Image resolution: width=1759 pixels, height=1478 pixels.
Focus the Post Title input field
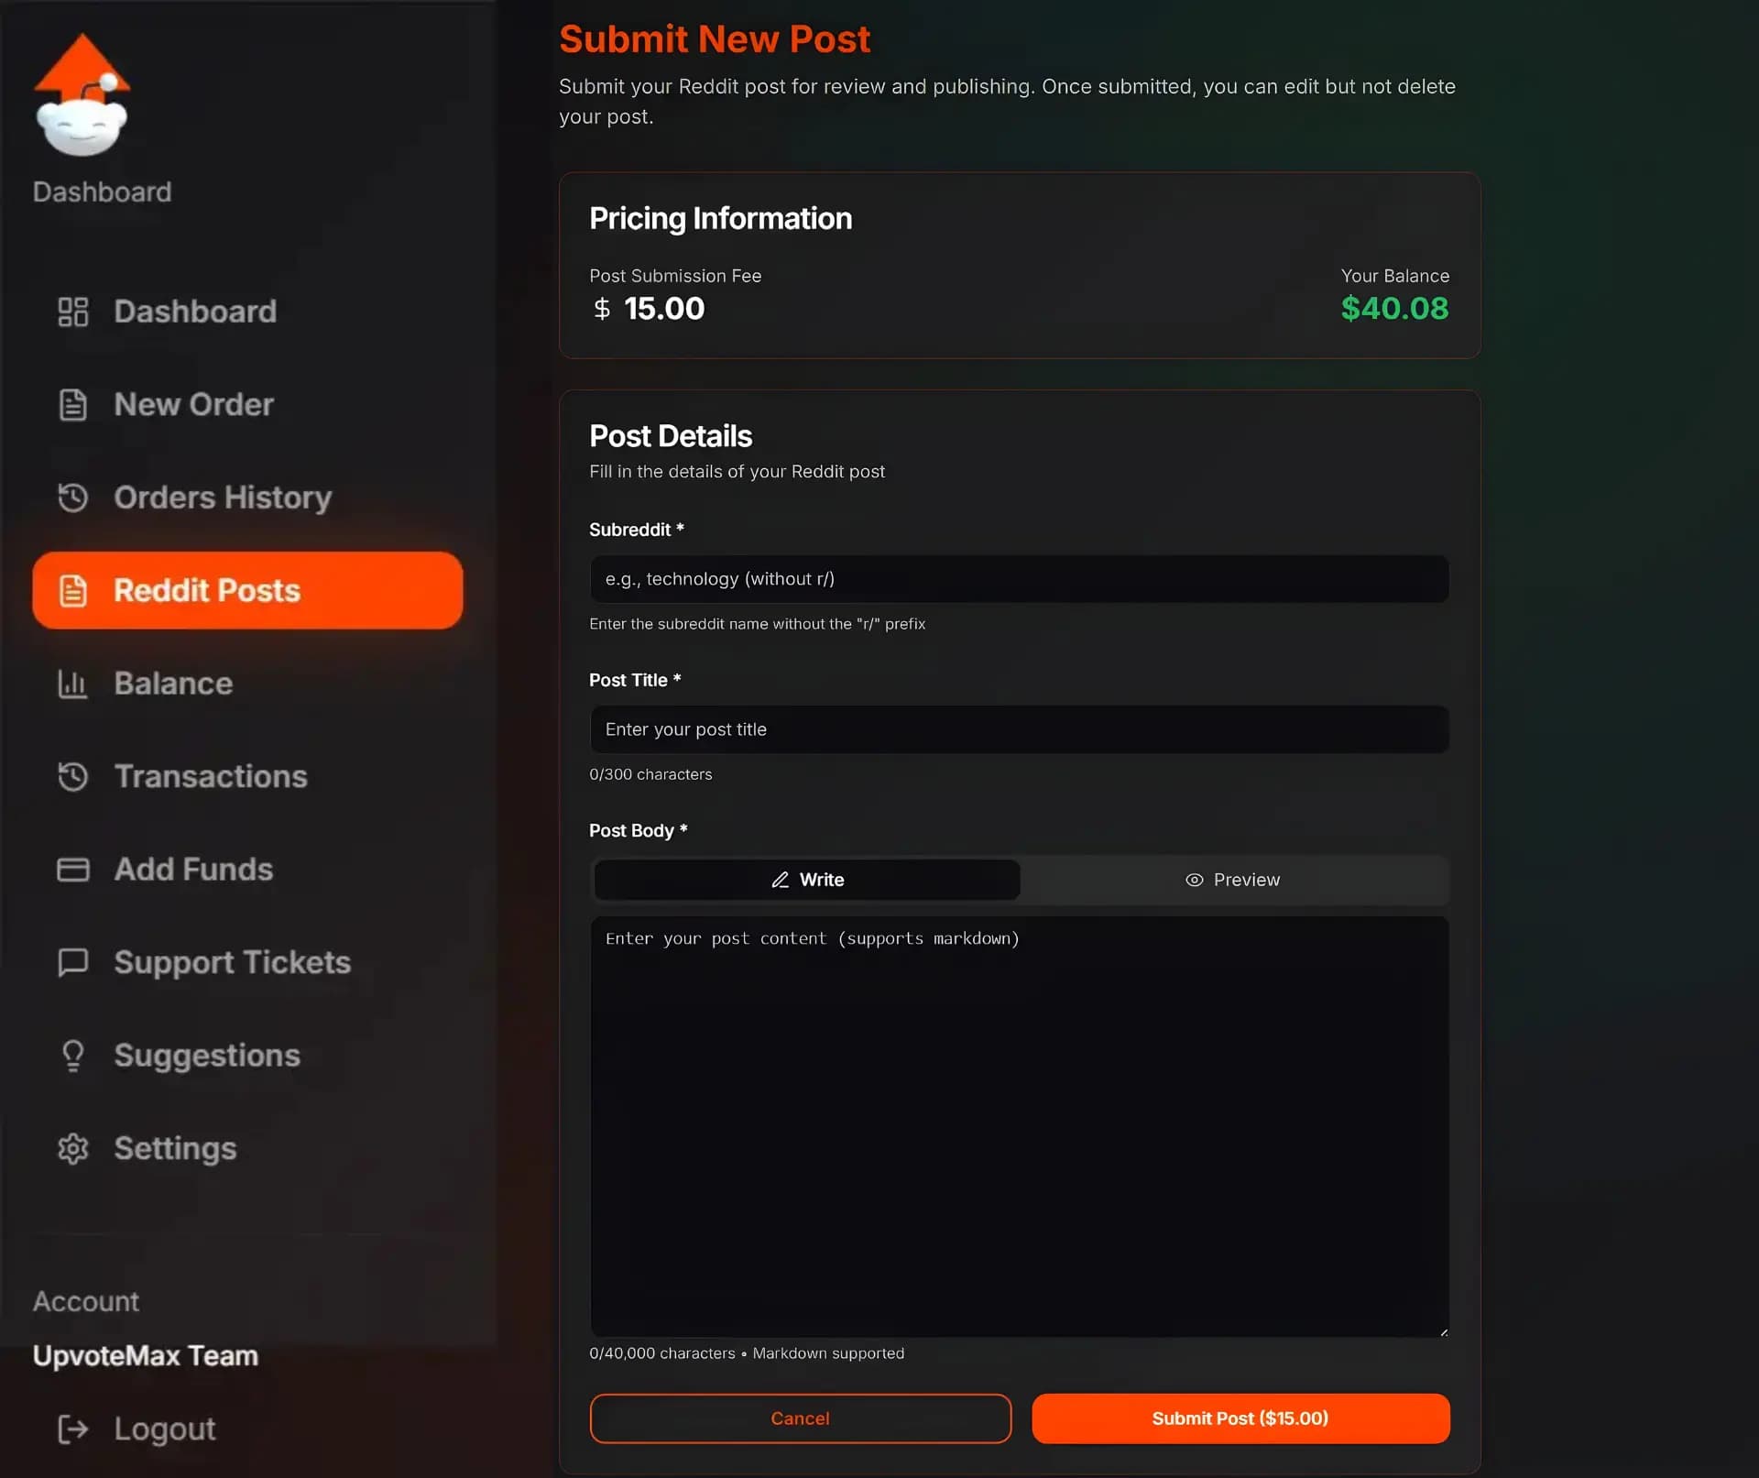pyautogui.click(x=1020, y=729)
